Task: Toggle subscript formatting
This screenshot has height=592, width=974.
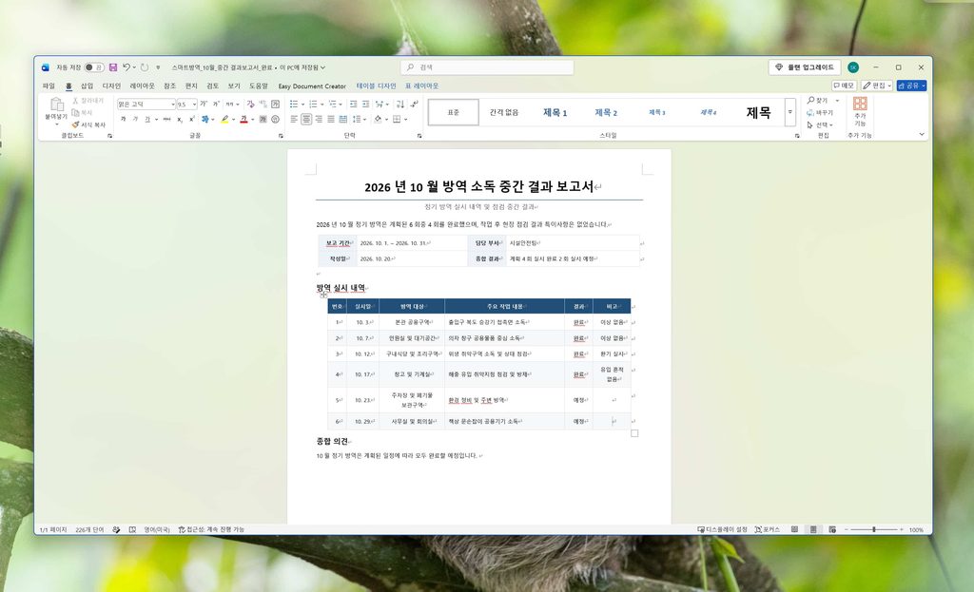Action: 180,119
